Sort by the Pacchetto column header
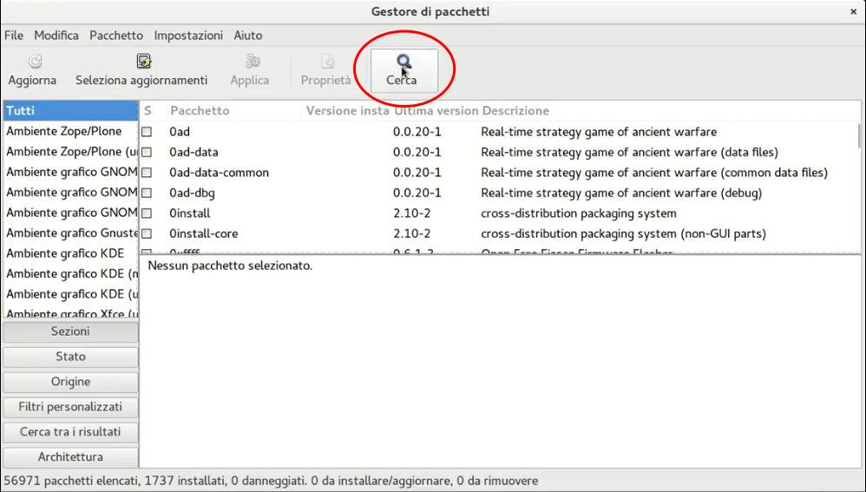Image resolution: width=866 pixels, height=492 pixels. click(200, 111)
